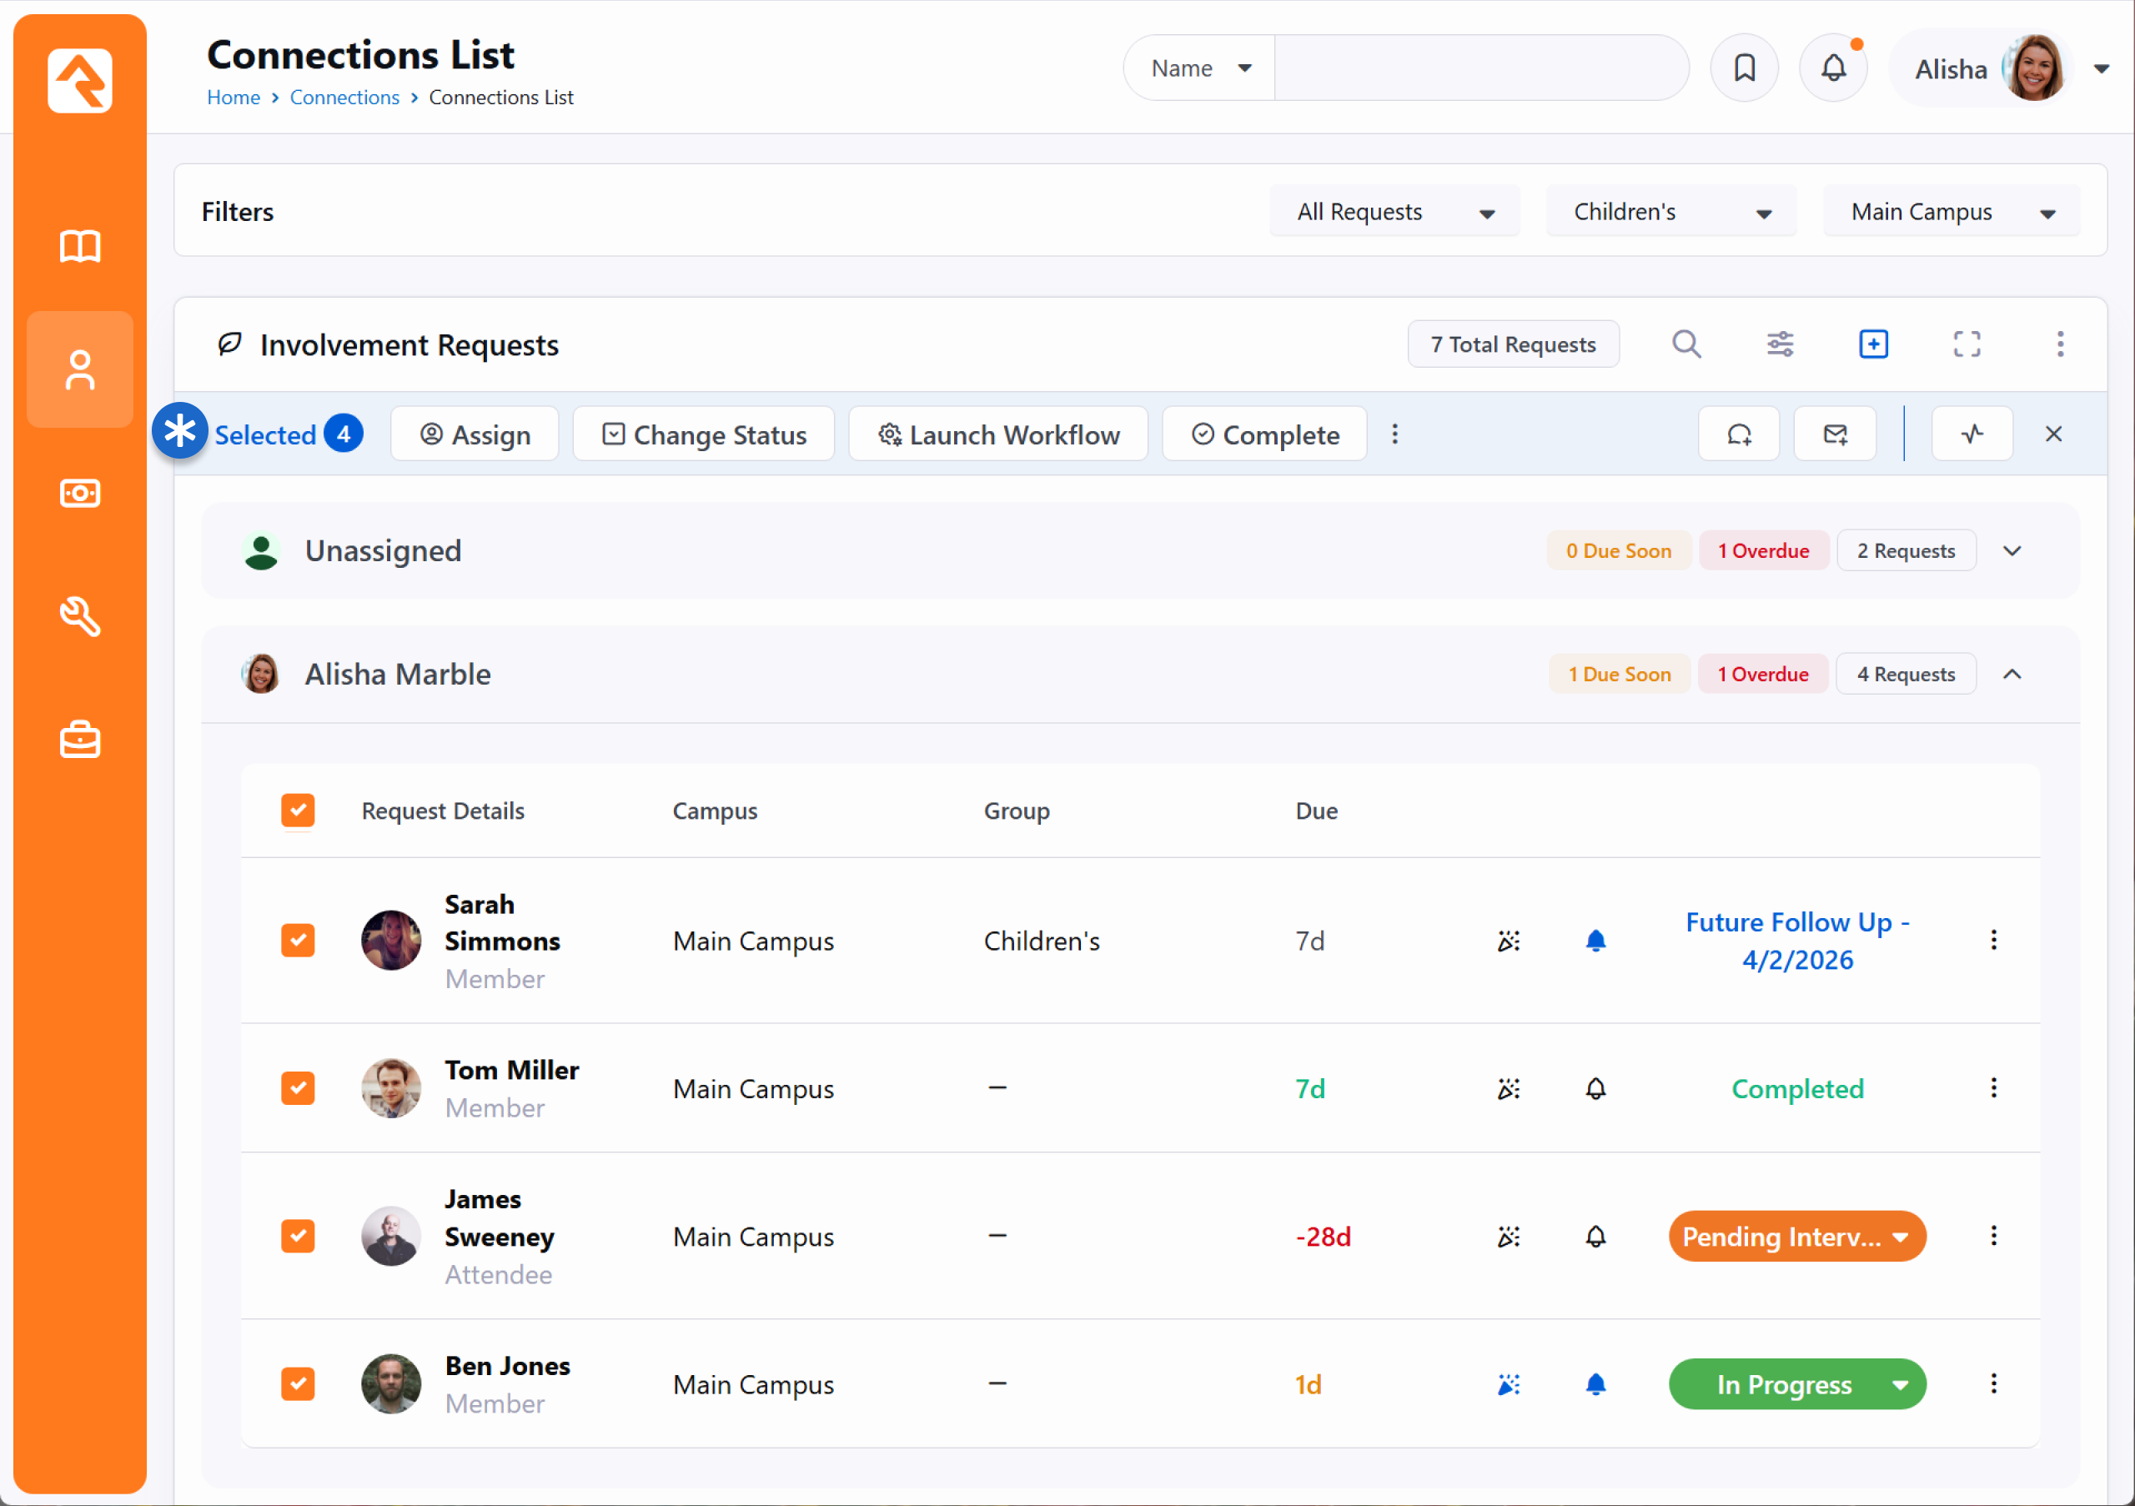Click the Assign button
The height and width of the screenshot is (1506, 2135).
tap(475, 434)
